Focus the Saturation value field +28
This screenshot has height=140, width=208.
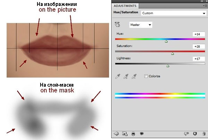pyautogui.click(x=199, y=46)
